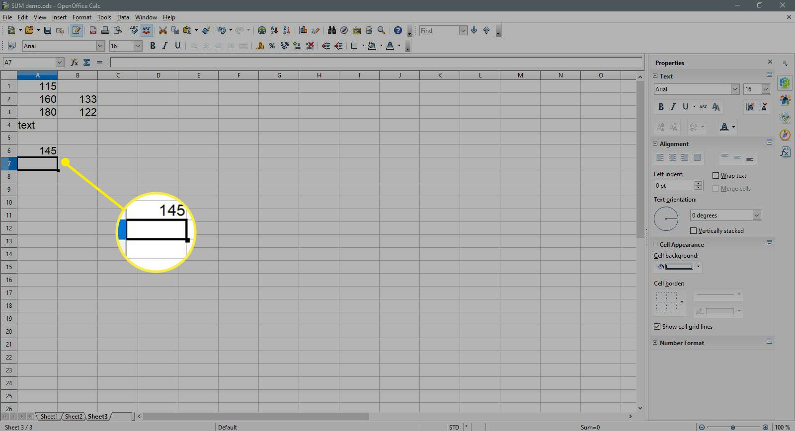Screen dimensions: 795x431
Task: Click the Save document icon
Action: tap(48, 31)
